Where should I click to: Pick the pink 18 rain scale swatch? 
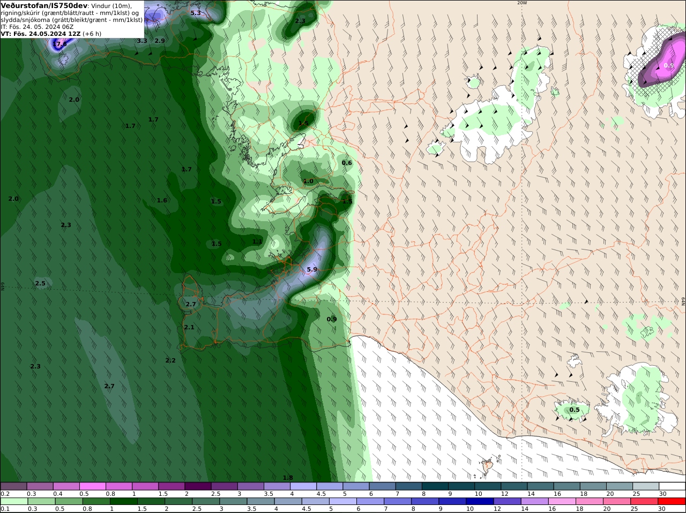(590, 501)
